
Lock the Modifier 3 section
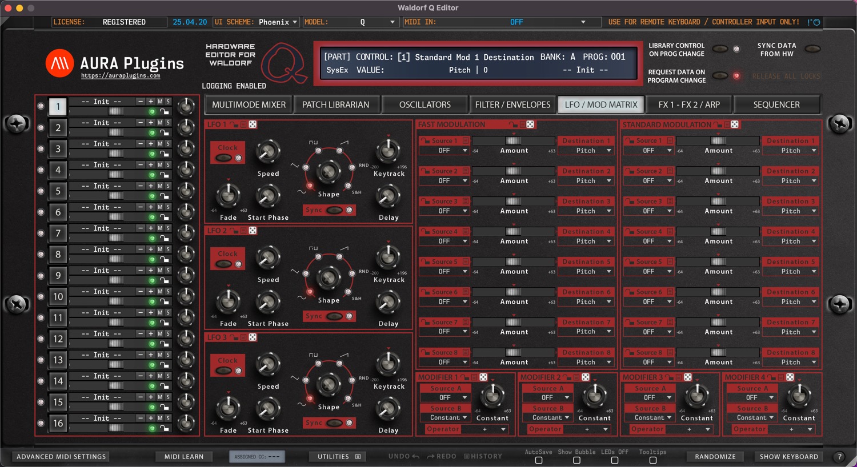click(x=670, y=377)
